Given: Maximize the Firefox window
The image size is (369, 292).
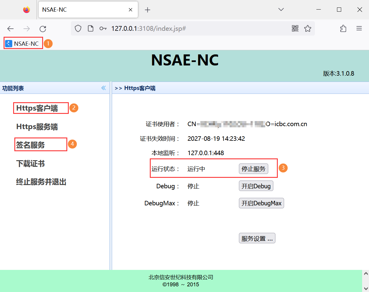Looking at the screenshot, I should (339, 10).
